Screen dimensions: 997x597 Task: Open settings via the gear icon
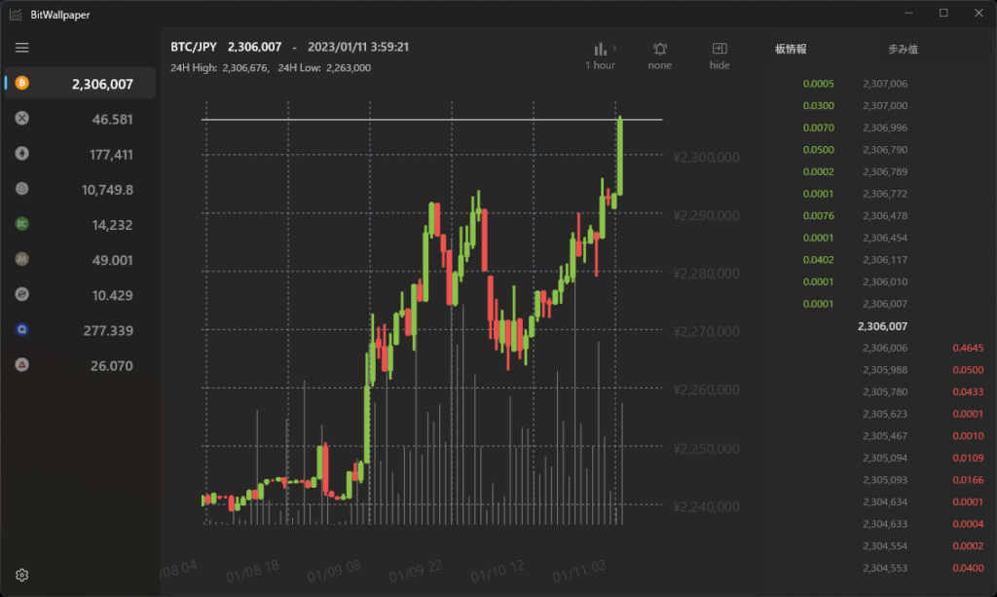point(22,575)
